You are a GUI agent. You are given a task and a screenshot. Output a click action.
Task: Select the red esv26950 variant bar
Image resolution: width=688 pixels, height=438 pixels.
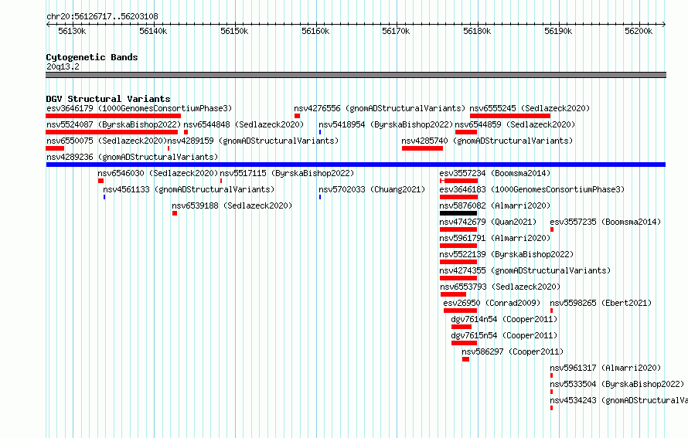[x=460, y=311]
